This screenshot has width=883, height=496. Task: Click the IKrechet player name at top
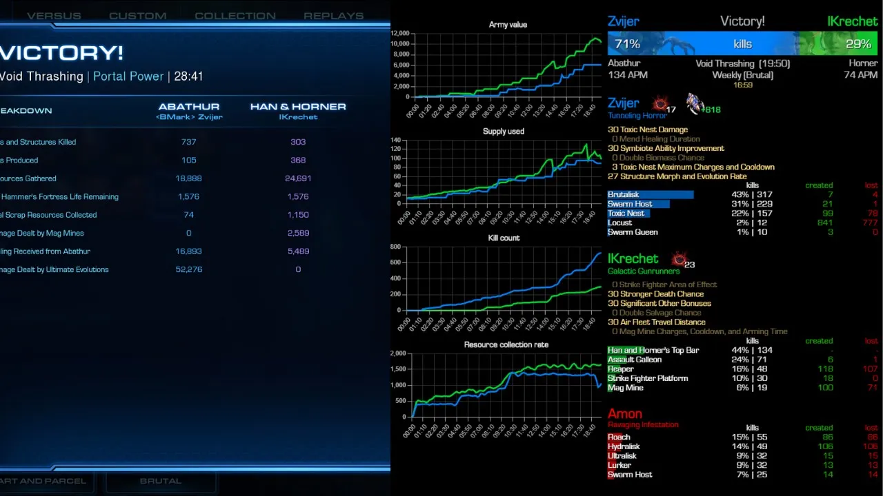coord(852,21)
